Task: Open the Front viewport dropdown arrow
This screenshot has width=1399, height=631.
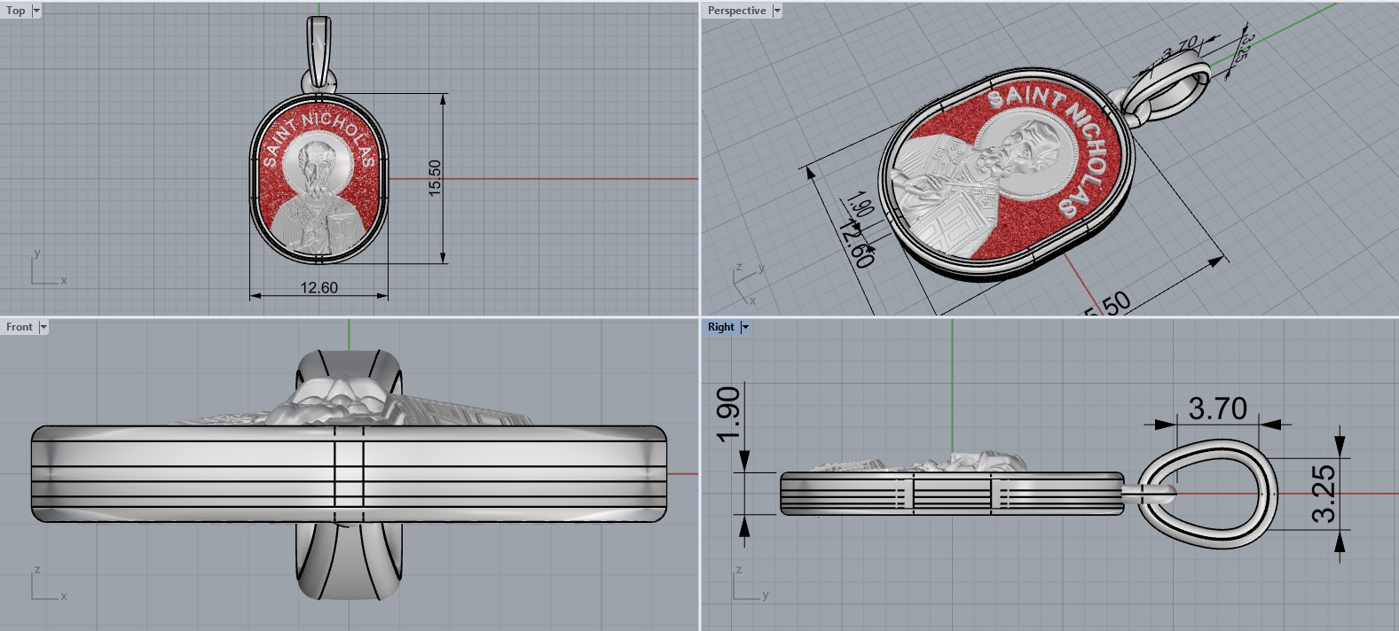Action: pos(43,327)
